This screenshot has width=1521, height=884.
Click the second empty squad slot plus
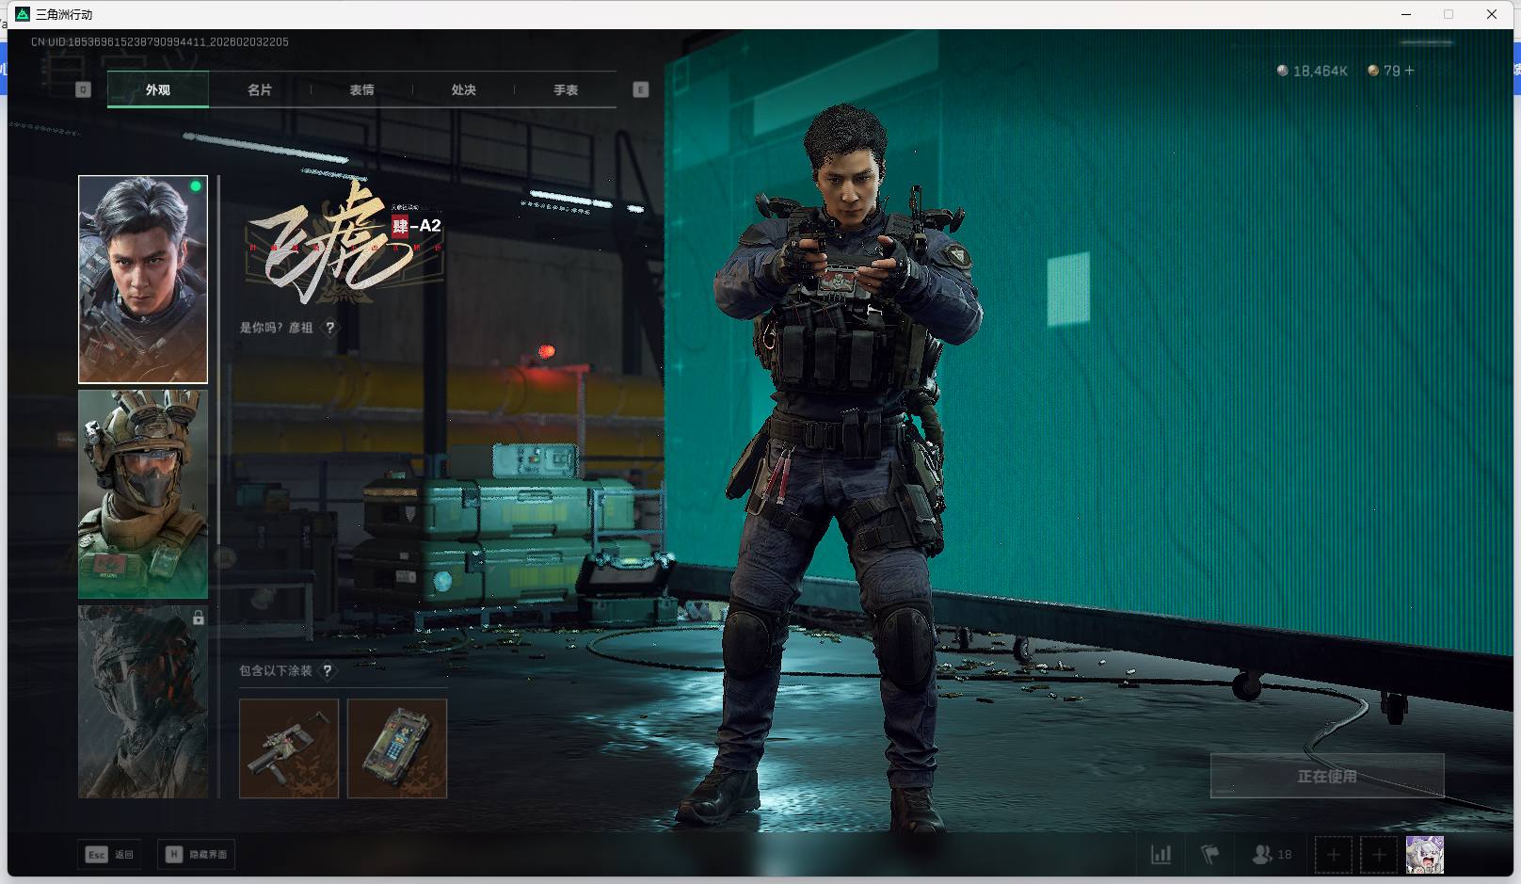(1379, 855)
